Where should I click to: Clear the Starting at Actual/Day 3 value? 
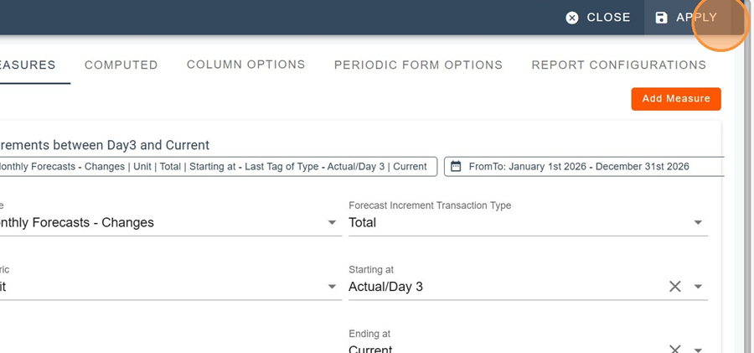(674, 287)
